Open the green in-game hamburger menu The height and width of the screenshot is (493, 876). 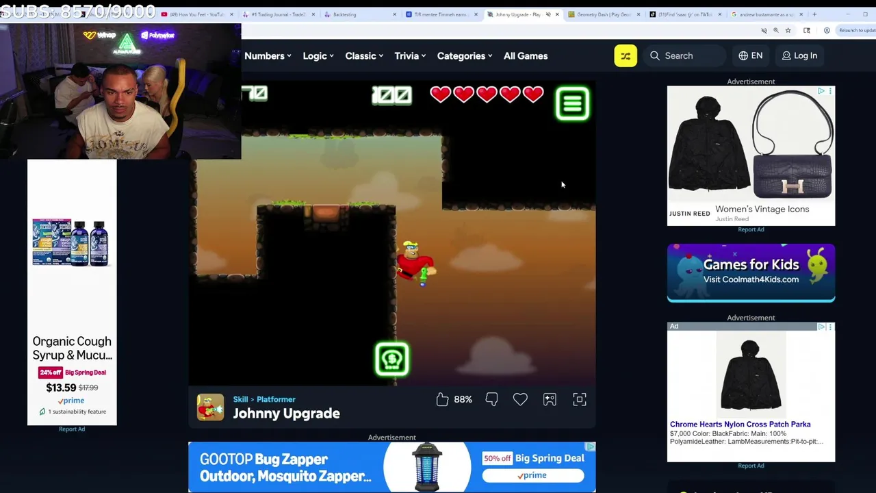tap(572, 103)
